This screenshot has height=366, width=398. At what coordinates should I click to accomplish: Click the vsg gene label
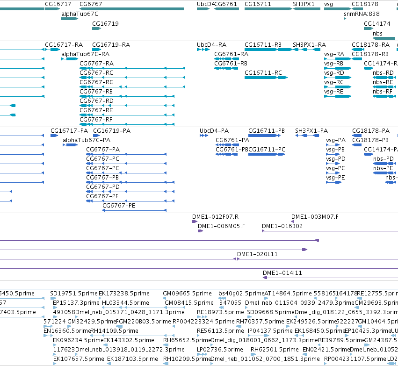point(328,4)
